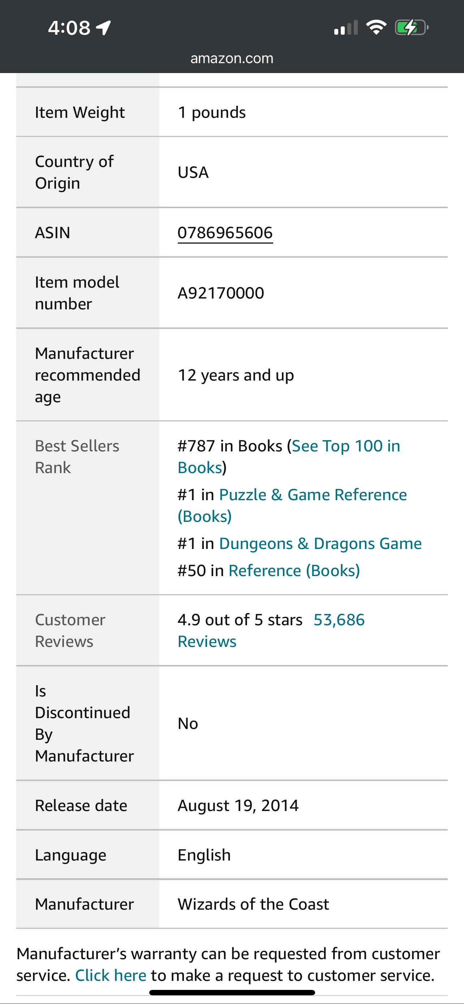
Task: Tap the amazon.com address bar
Action: click(232, 58)
